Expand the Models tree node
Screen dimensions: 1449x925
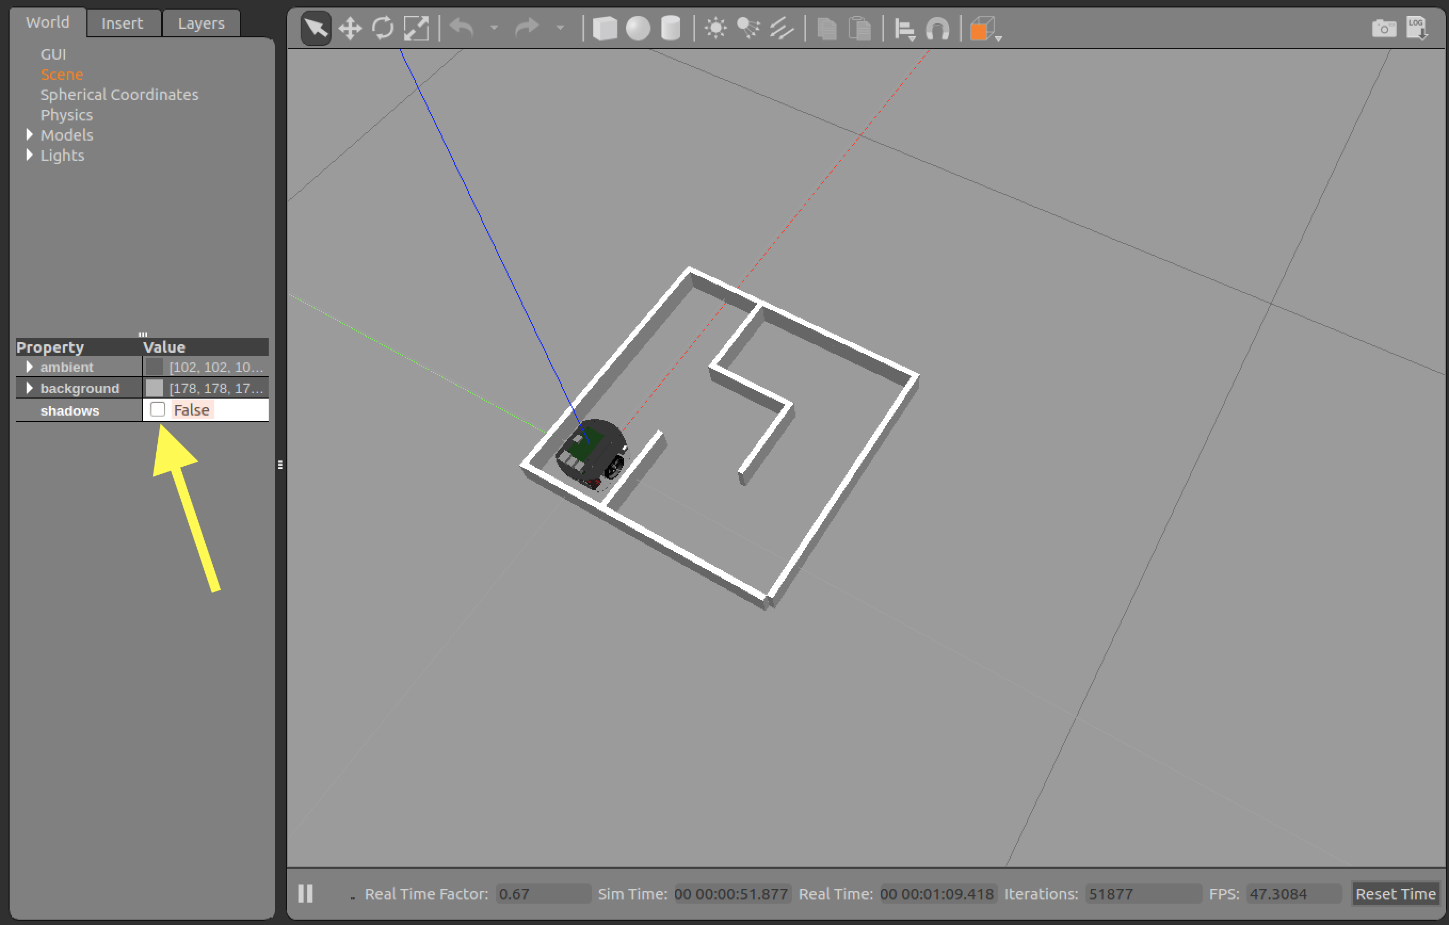[x=29, y=135]
